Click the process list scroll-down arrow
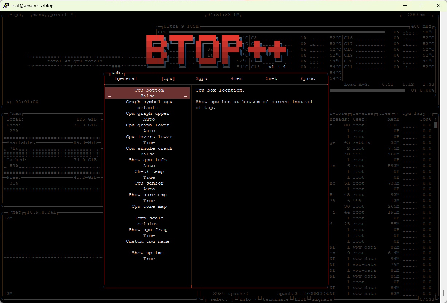Viewport: 447px width, 303px height. pyautogui.click(x=435, y=294)
